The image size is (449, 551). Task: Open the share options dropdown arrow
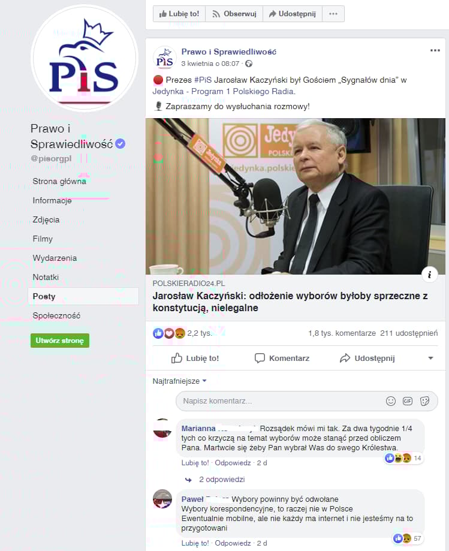pos(431,358)
